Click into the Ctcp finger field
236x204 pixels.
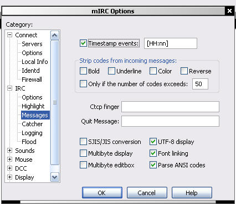[170, 107]
